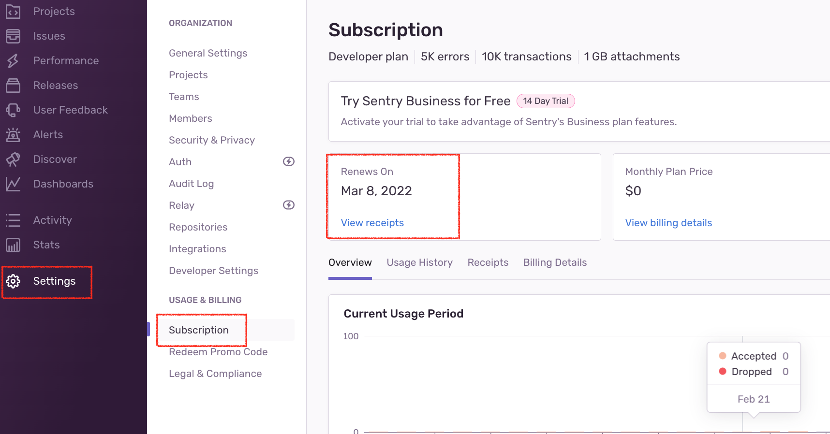Switch to the Billing Details tab
This screenshot has width=830, height=434.
tap(555, 262)
